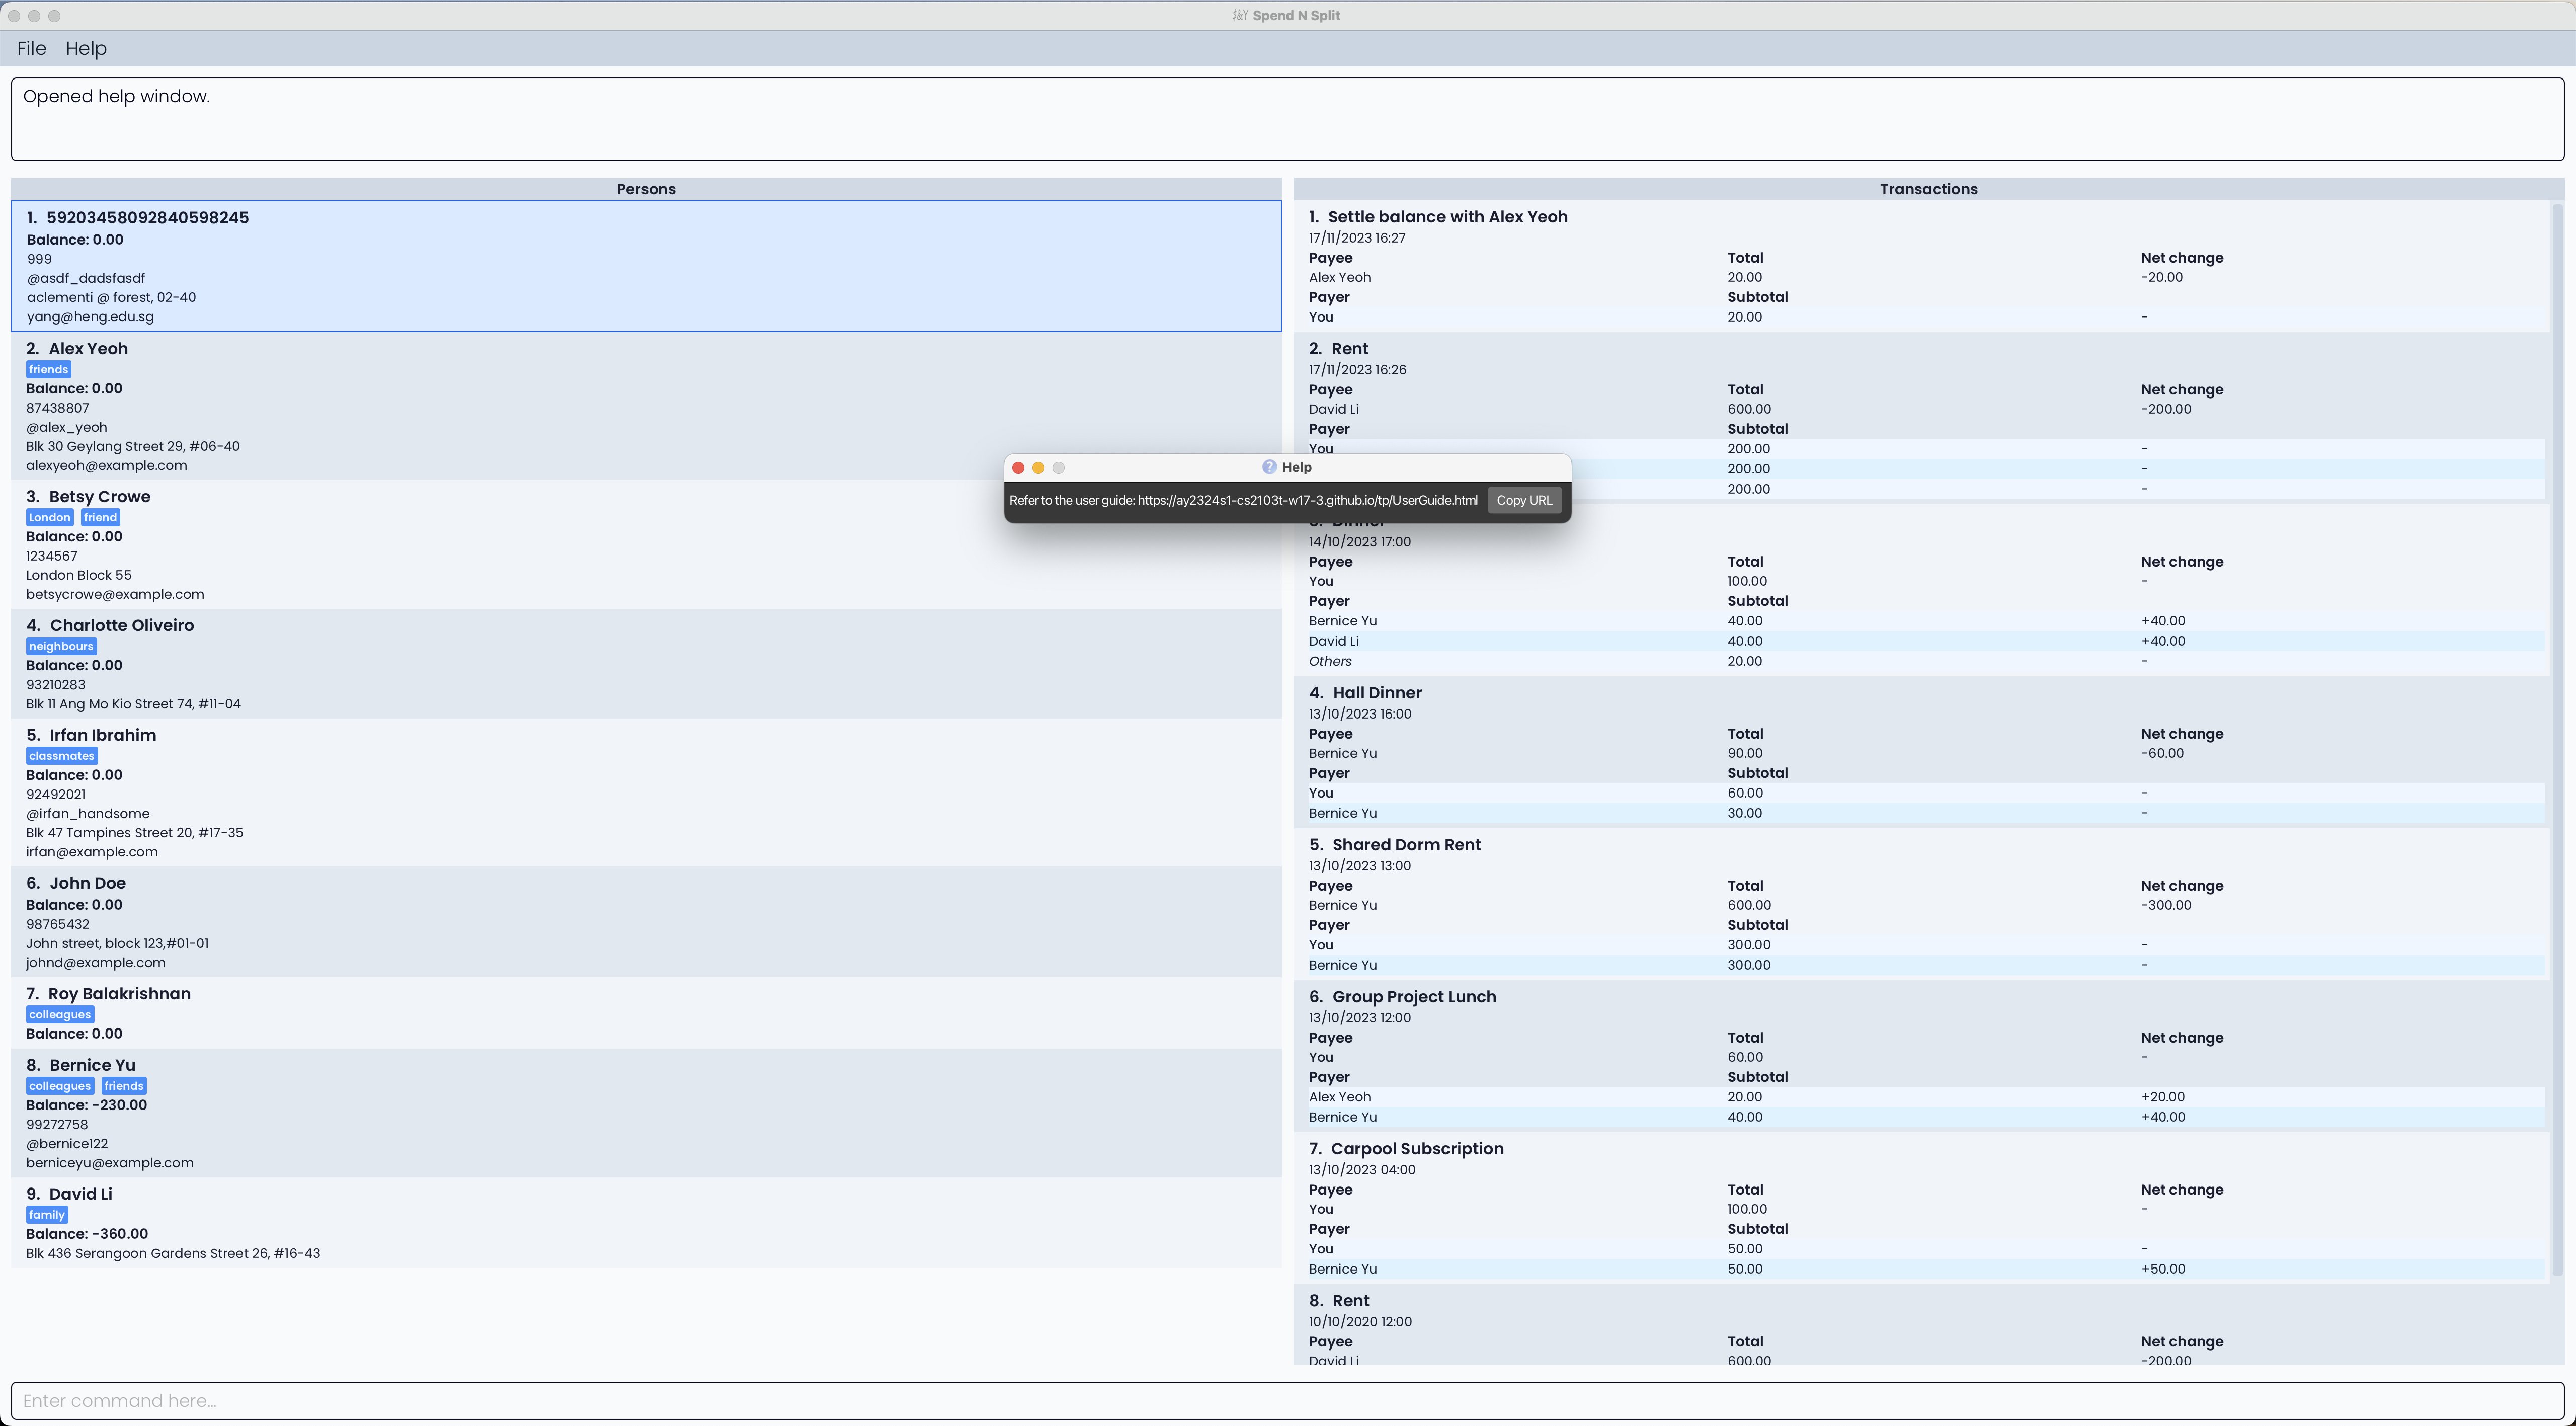
Task: Select person David Li in Persons list
Action: tap(646, 1222)
